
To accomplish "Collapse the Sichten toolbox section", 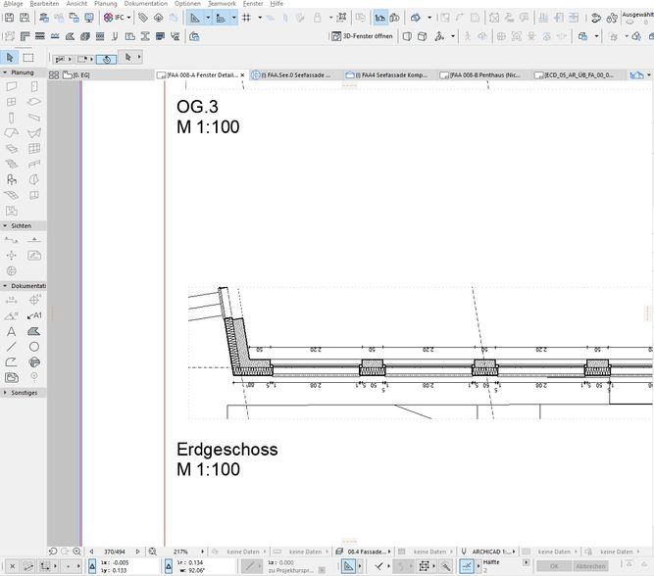I will tap(5, 225).
